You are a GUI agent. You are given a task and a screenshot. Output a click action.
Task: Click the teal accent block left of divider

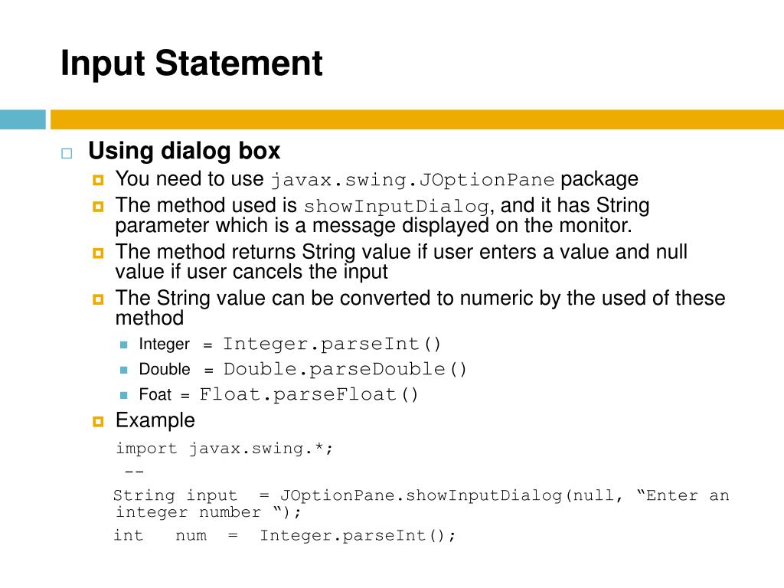(22, 119)
